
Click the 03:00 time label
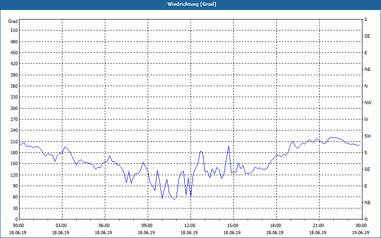coord(62,225)
